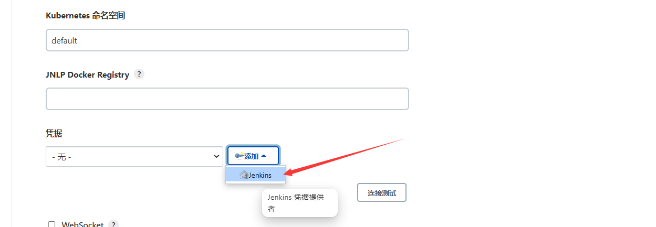
Task: Enable the WebSocket checkbox
Action: click(51, 224)
